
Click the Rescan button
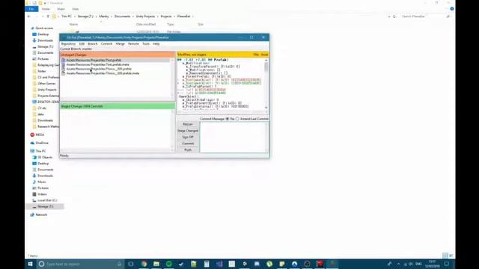point(188,124)
